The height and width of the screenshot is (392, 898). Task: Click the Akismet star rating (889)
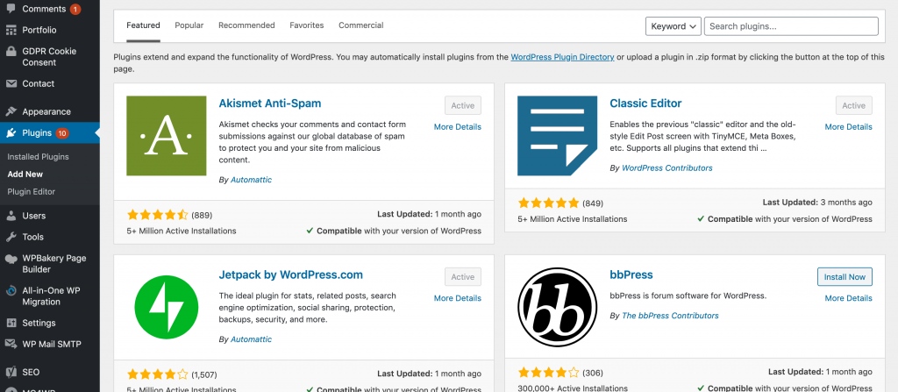(158, 216)
